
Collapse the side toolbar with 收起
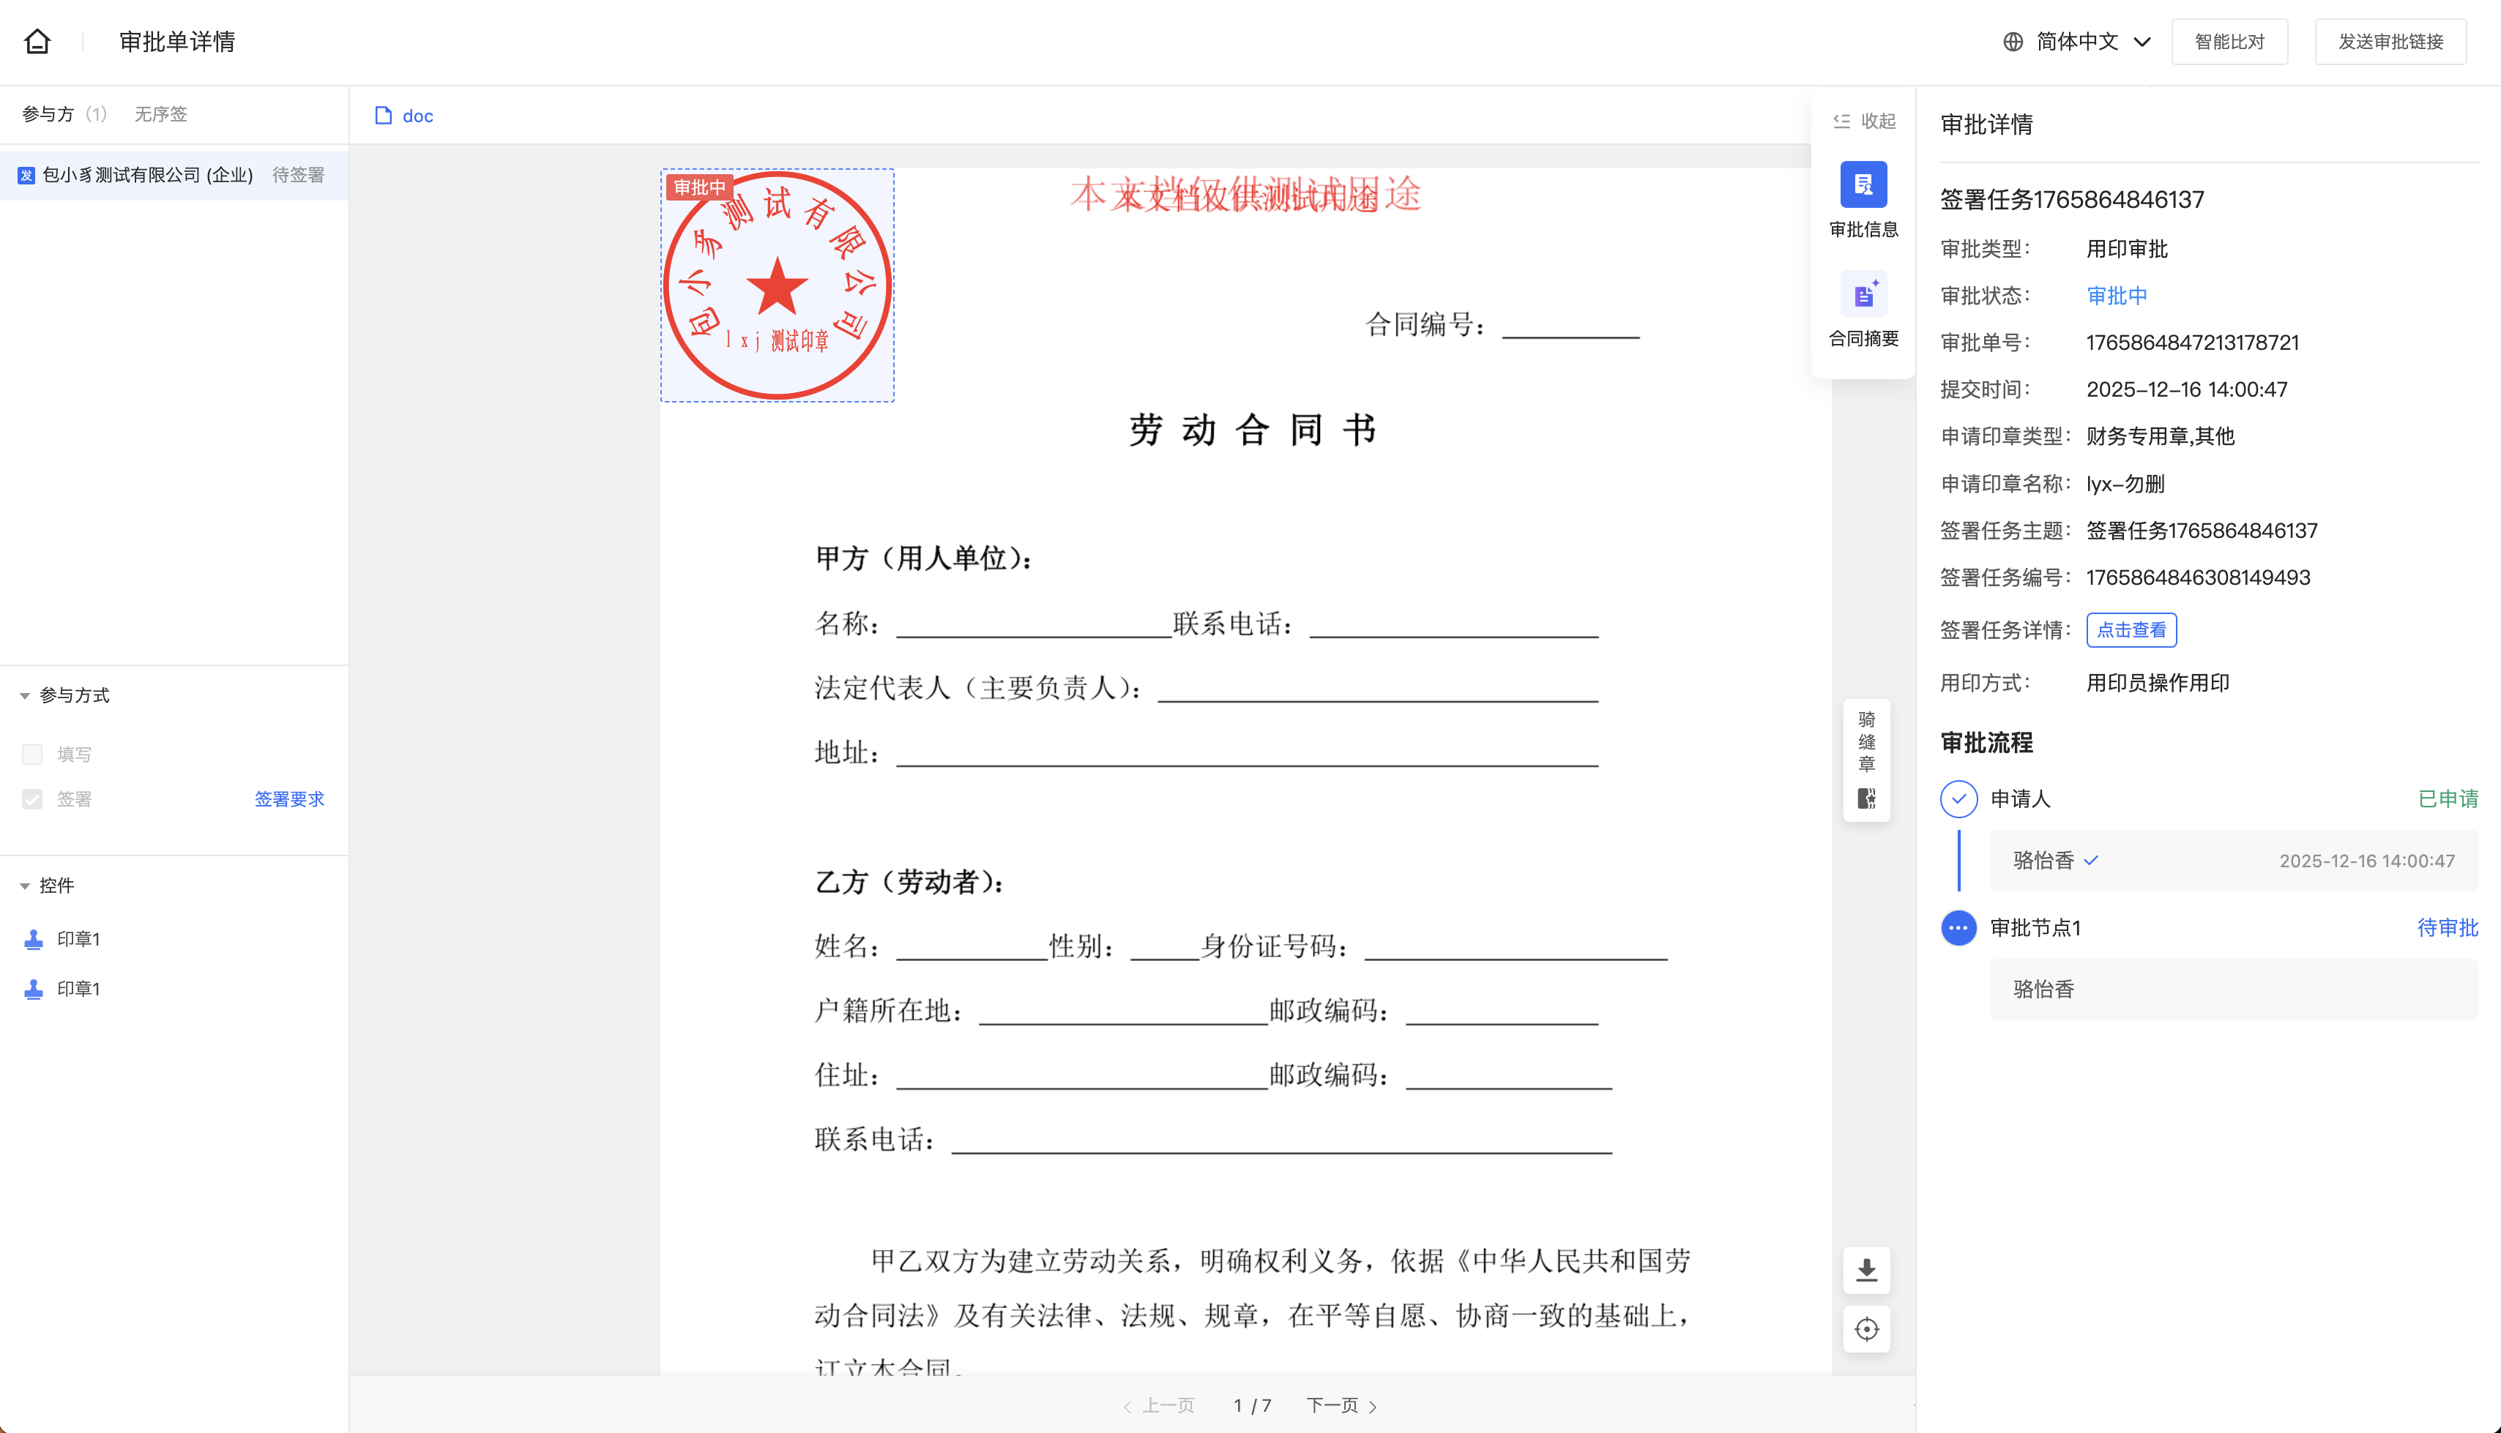(x=1864, y=121)
